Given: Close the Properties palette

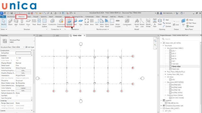Looking at the screenshot, I should (x=34, y=35).
